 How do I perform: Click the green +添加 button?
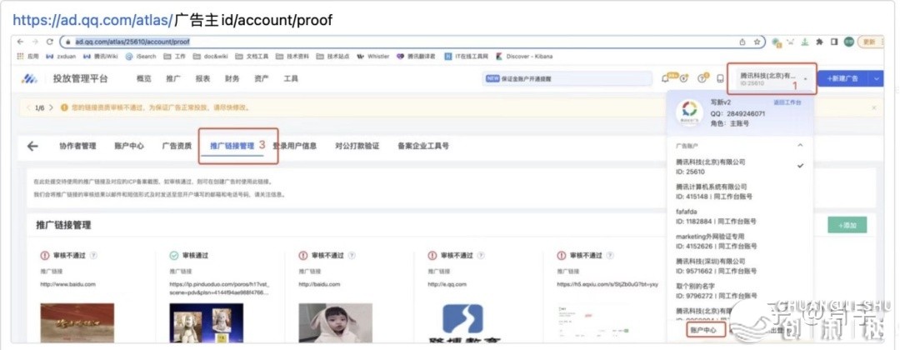(x=847, y=226)
